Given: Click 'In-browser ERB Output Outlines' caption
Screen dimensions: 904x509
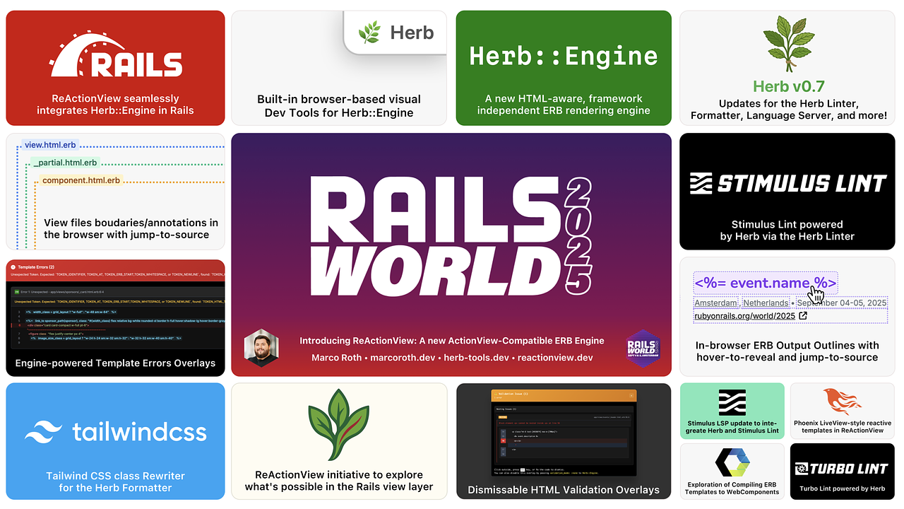Looking at the screenshot, I should (787, 351).
